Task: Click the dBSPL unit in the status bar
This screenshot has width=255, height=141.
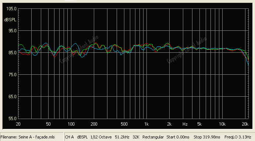Action: coord(82,137)
